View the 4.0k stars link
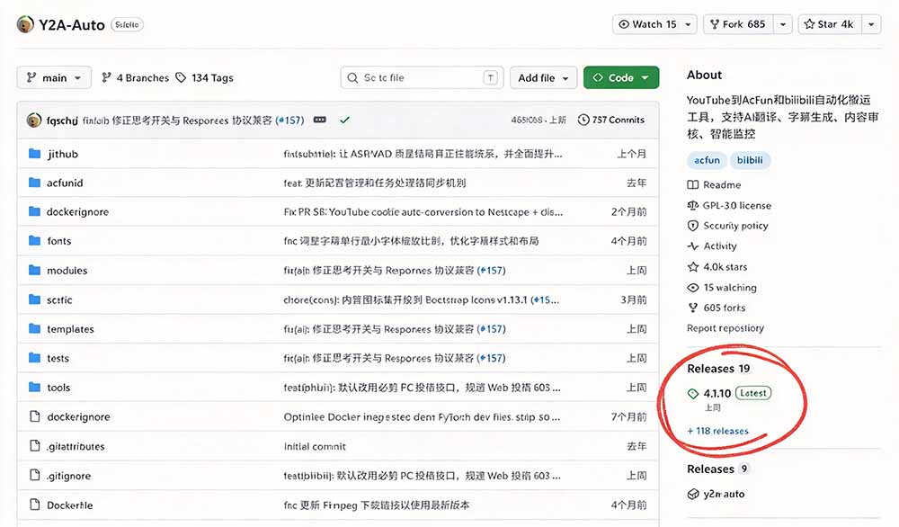This screenshot has width=899, height=527. tap(717, 267)
